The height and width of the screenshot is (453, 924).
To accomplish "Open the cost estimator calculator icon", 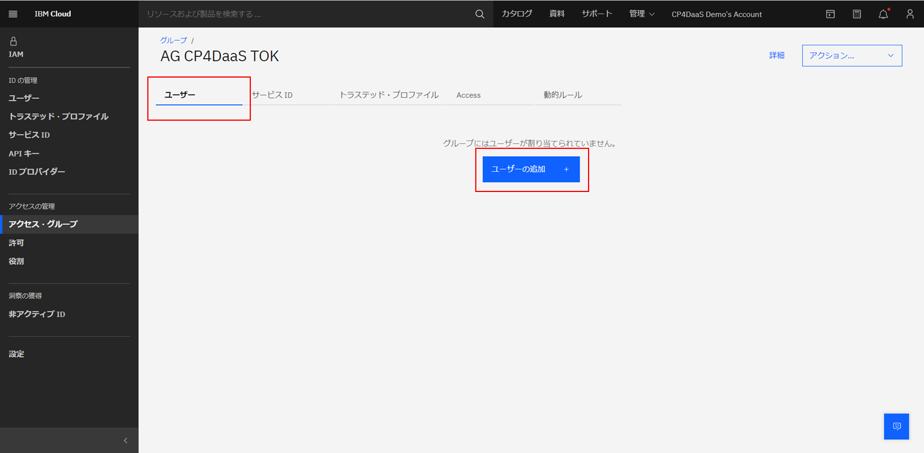I will (857, 14).
